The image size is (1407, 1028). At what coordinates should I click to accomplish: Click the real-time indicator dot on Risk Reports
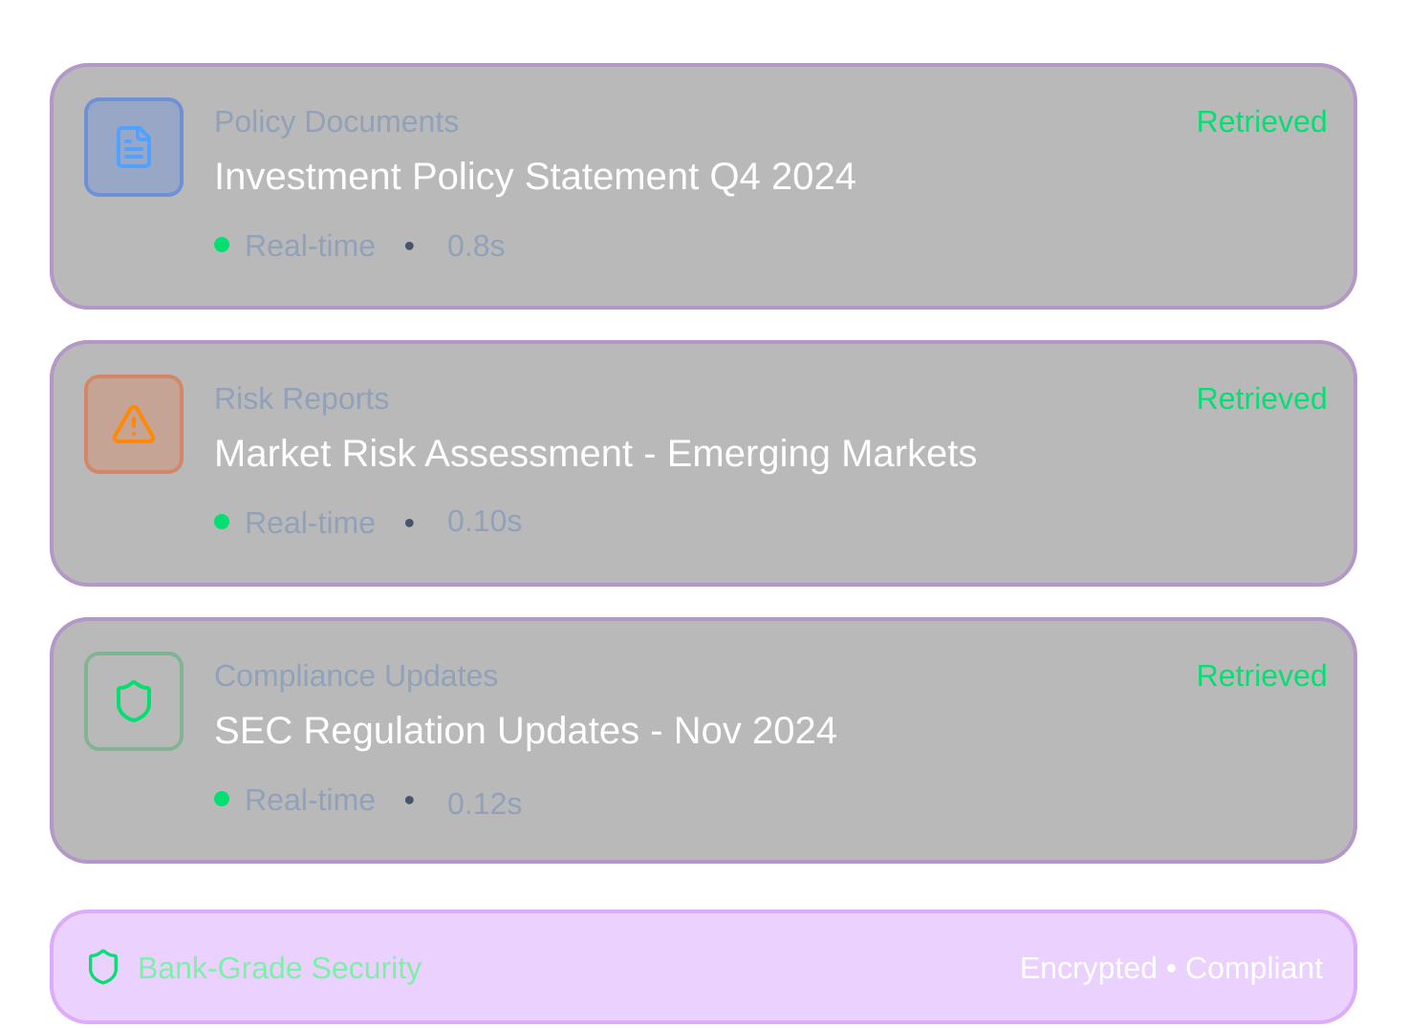click(222, 522)
